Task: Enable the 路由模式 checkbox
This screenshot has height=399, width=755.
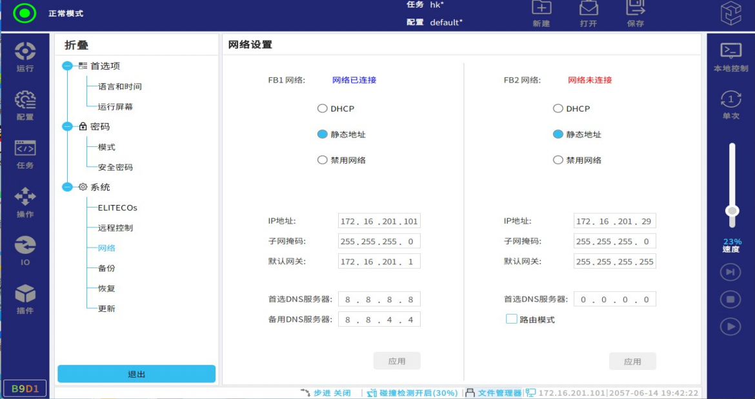Action: point(512,319)
